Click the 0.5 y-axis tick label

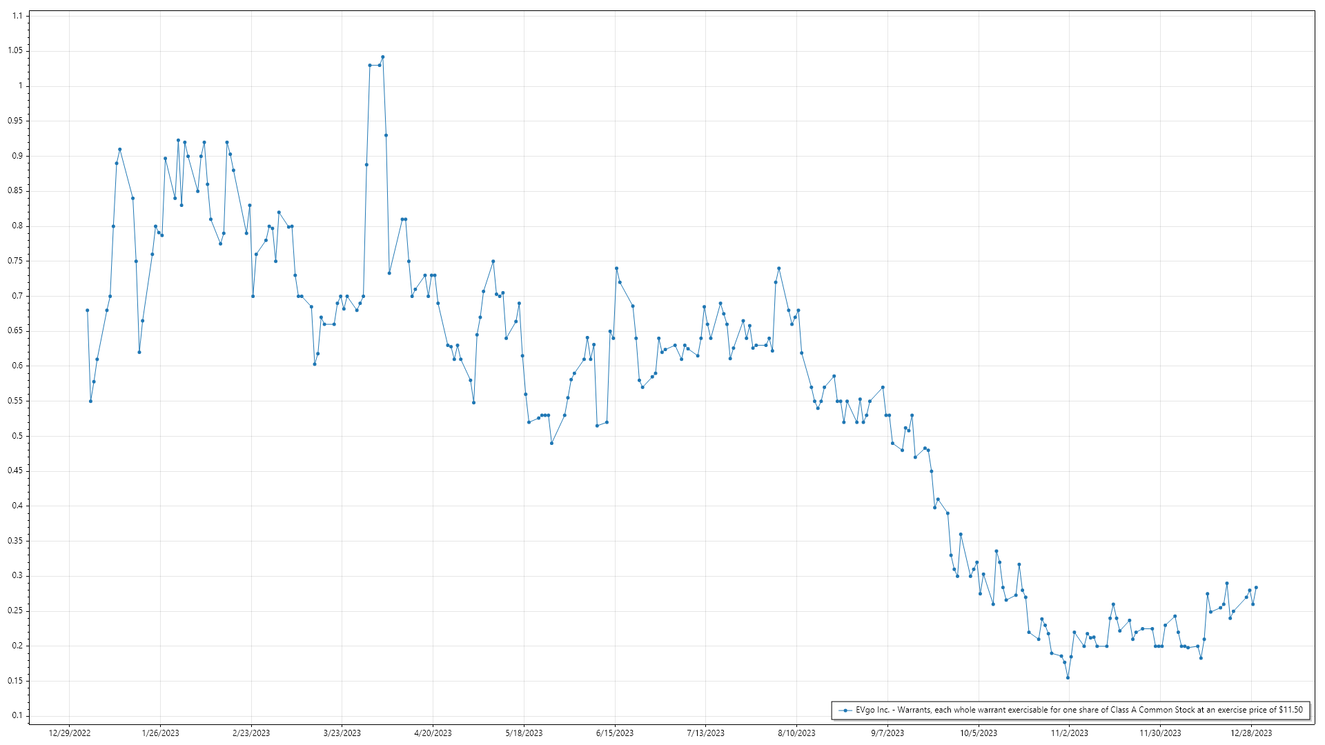tap(17, 436)
